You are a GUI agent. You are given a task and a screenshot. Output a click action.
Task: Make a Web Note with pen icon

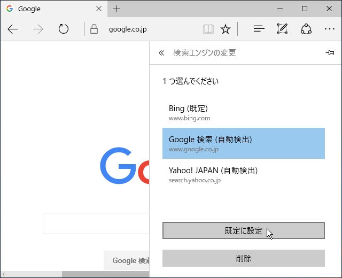coord(283,29)
